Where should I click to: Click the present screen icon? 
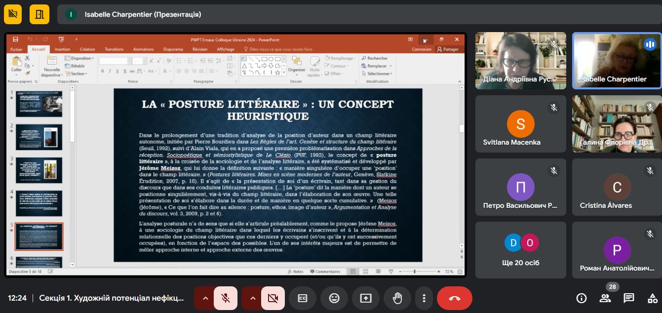coord(366,298)
